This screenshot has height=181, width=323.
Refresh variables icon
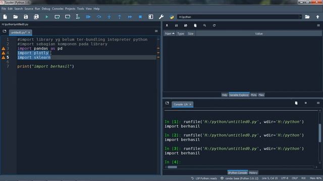(x=214, y=26)
